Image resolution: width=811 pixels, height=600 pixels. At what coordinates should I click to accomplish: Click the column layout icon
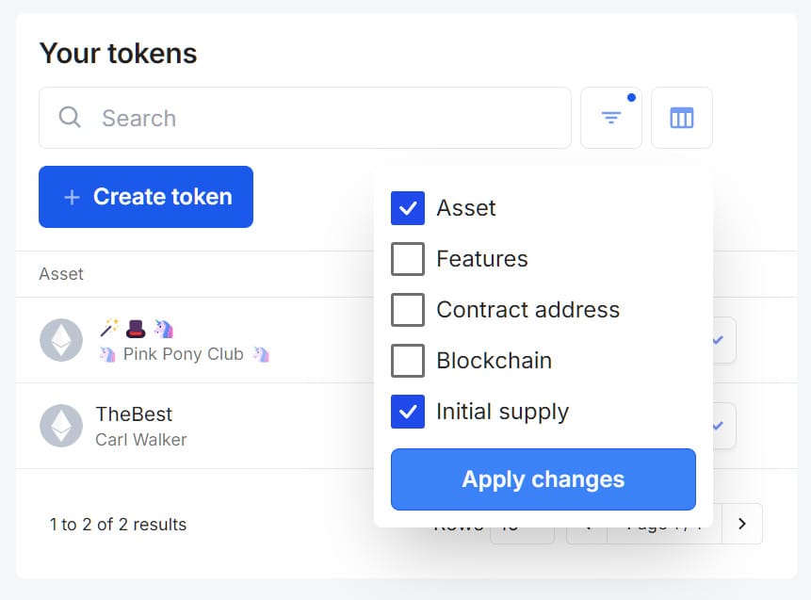tap(681, 117)
